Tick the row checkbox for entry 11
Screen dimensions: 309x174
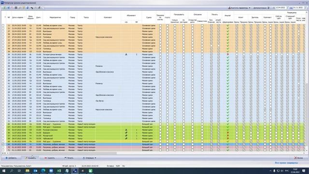pos(3,25)
